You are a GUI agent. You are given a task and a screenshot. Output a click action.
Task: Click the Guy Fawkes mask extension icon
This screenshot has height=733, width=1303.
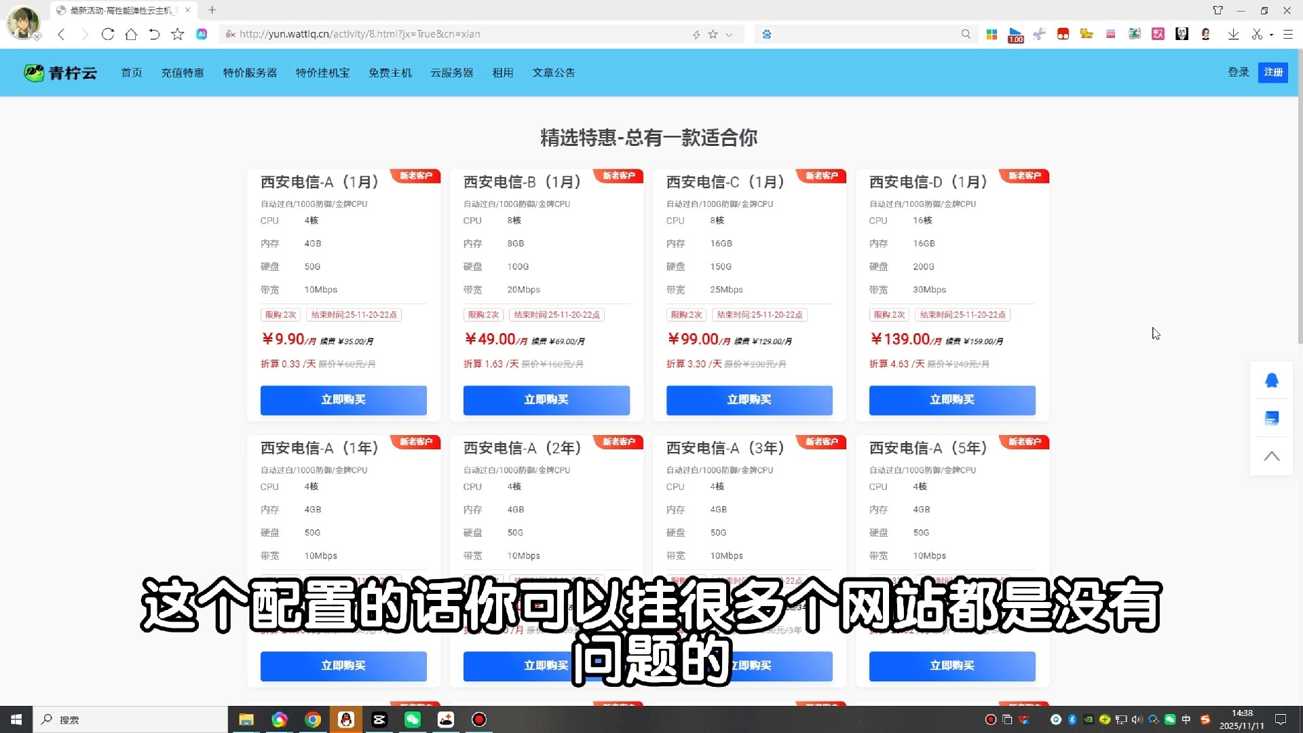coord(1182,34)
